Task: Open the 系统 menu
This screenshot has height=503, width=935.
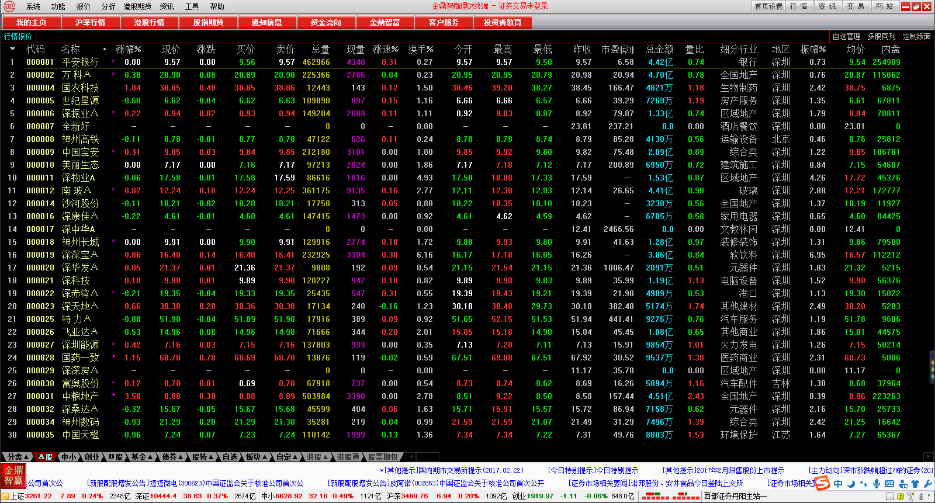Action: tap(33, 6)
